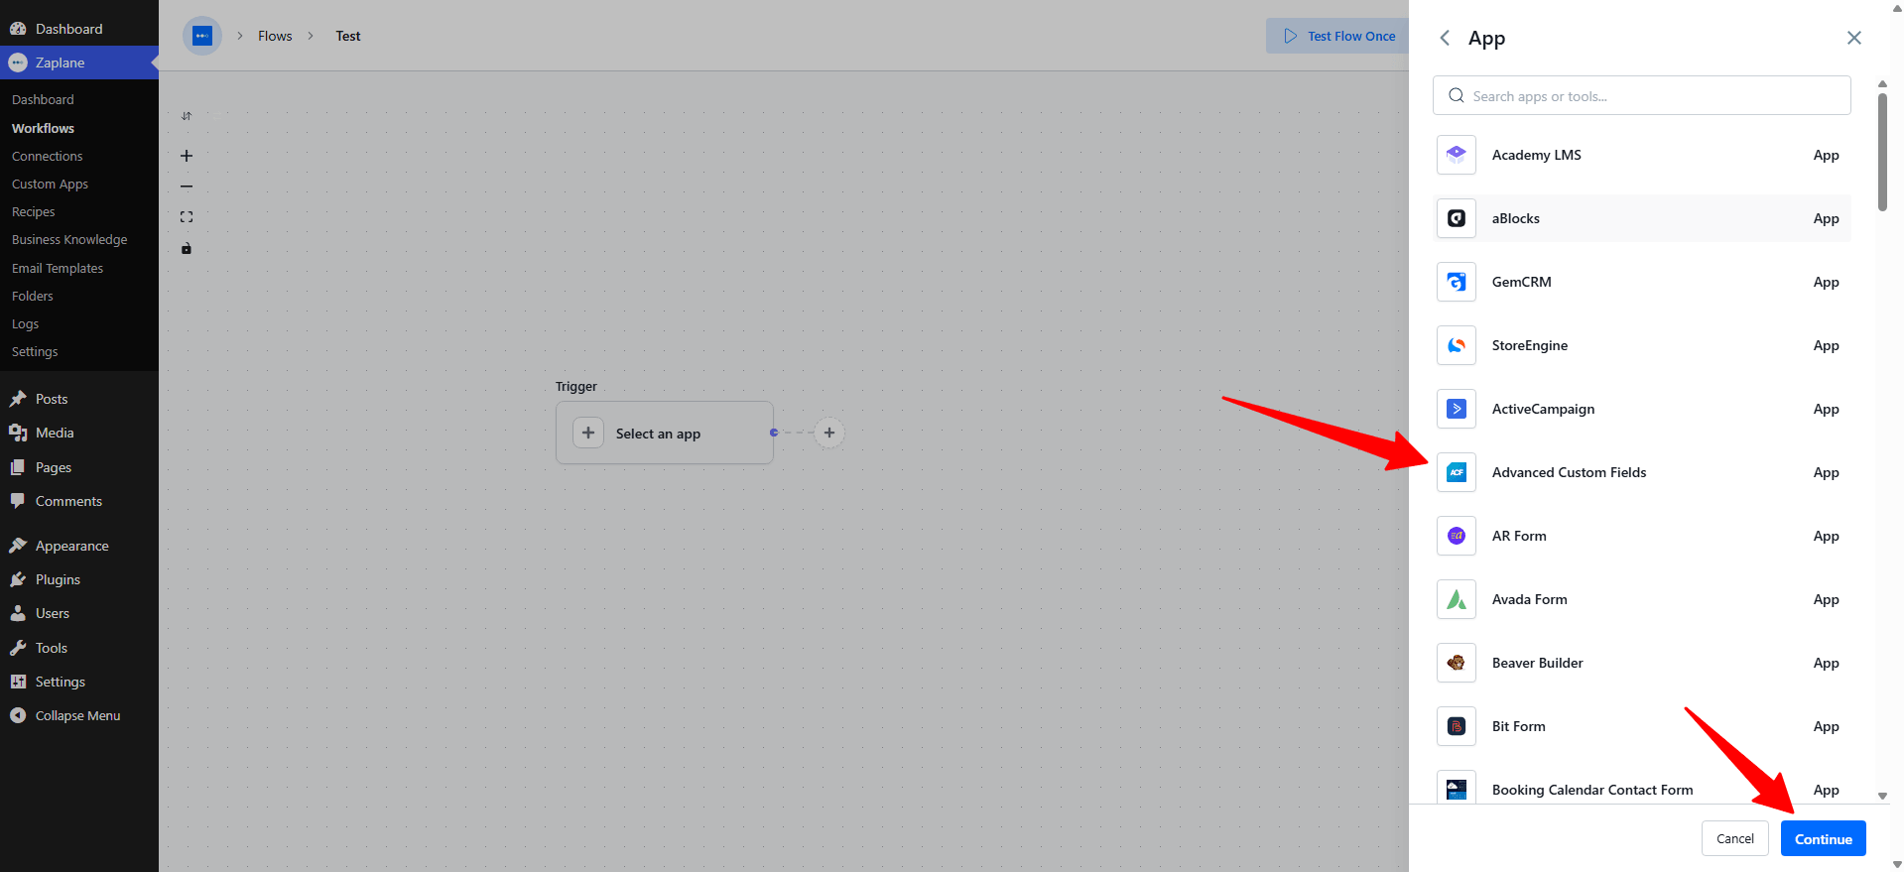1904x872 pixels.
Task: Select the Academy LMS name text
Action: 1536,155
